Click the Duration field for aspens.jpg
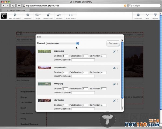The width and height of the screenshot is (162, 129). click(65, 56)
